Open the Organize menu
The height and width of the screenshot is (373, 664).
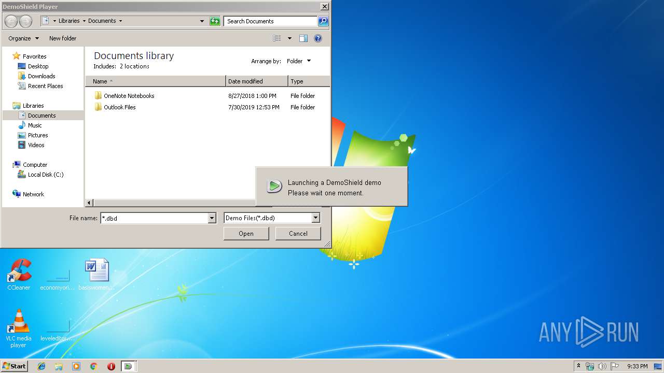23,38
